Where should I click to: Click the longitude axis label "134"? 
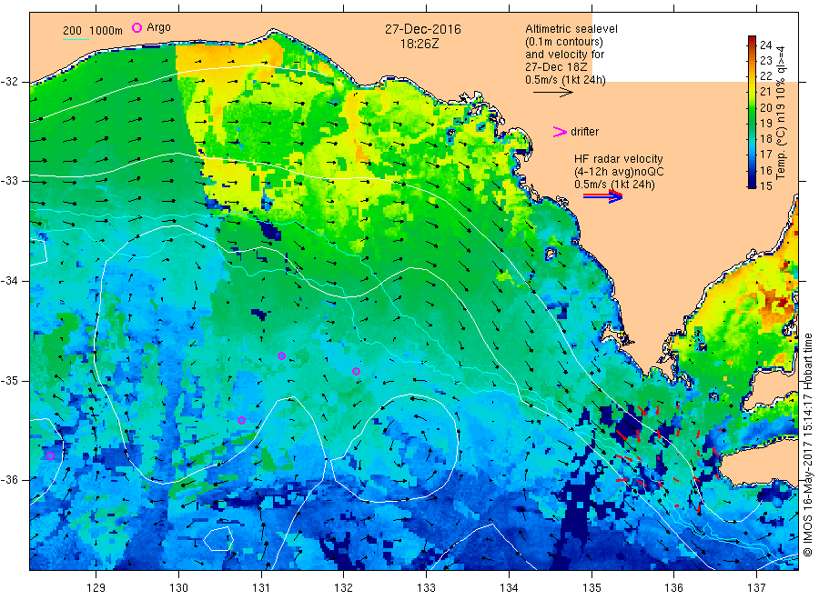[509, 588]
